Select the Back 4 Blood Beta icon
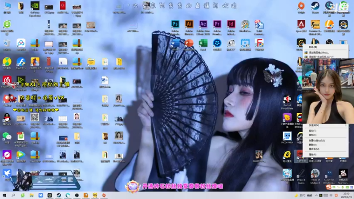This screenshot has width=354, height=199. pos(287,99)
